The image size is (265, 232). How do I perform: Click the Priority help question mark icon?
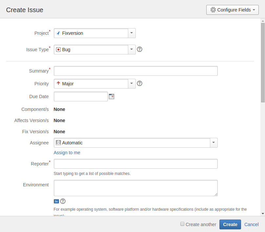(139, 84)
